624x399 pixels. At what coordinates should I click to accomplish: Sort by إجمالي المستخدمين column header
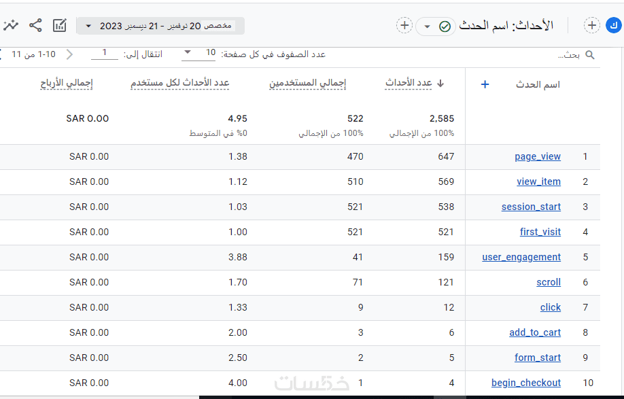click(x=307, y=83)
